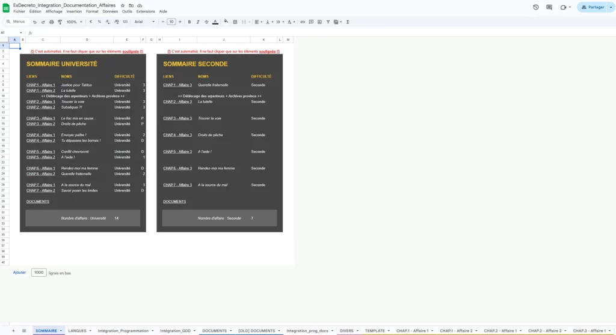Open DOCUMENTS link in Sommaire Seconde
This screenshot has width=616, height=335.
(174, 202)
